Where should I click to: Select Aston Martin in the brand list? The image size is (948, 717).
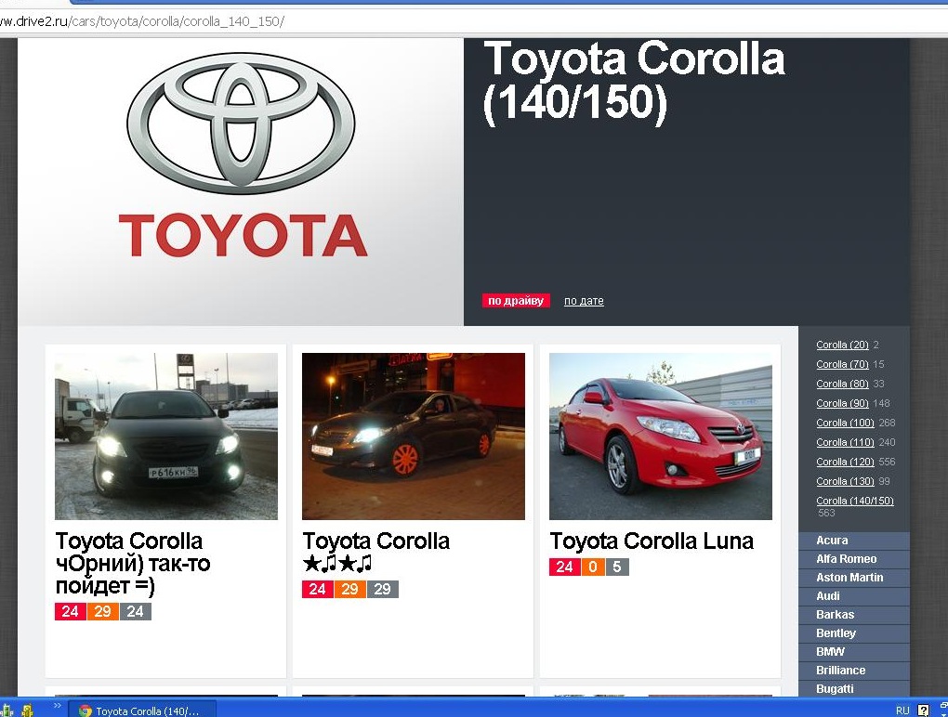[854, 578]
